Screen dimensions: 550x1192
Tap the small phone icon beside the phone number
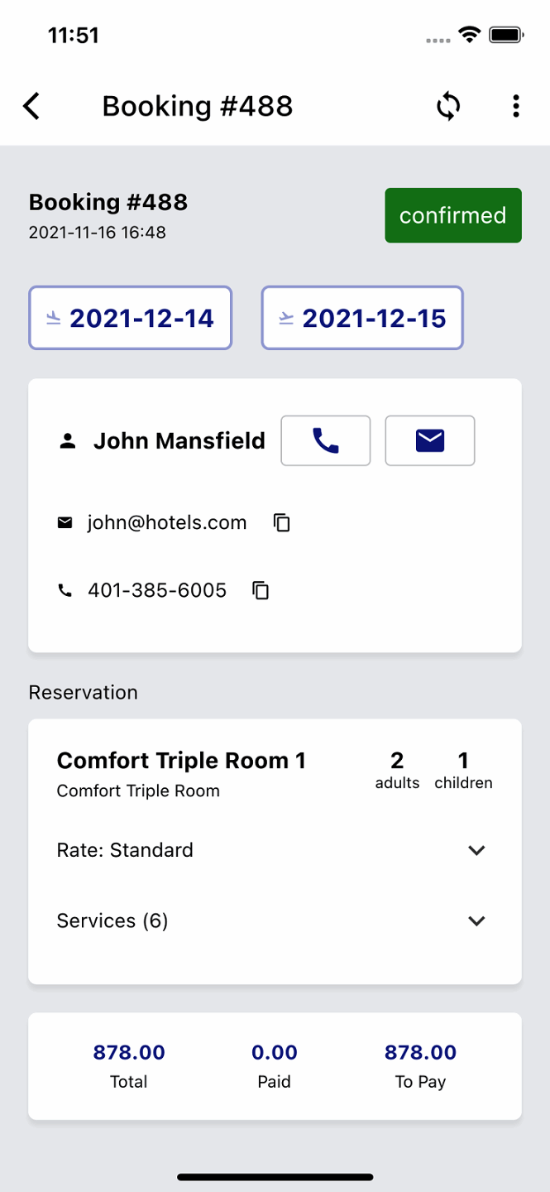pos(65,590)
